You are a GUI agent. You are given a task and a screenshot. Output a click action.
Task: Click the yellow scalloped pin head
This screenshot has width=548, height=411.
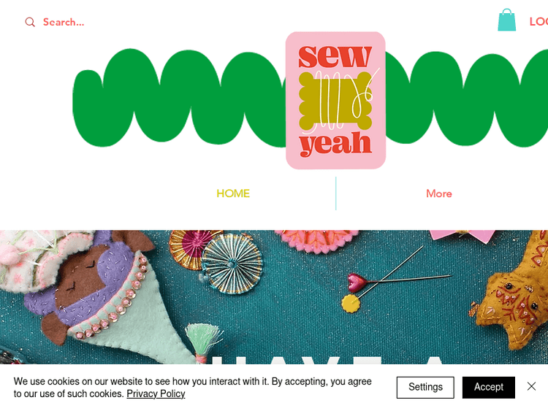(x=351, y=304)
